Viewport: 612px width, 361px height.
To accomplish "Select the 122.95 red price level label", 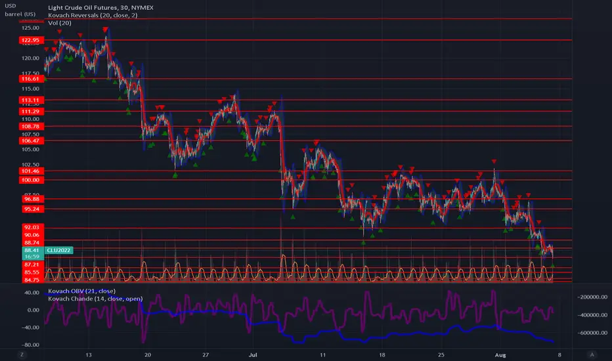I will [30, 40].
